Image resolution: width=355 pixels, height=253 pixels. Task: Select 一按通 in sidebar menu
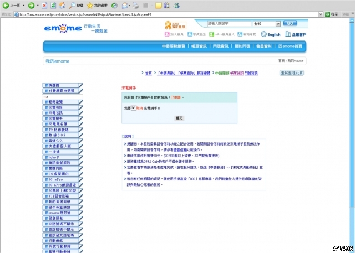coord(63,152)
